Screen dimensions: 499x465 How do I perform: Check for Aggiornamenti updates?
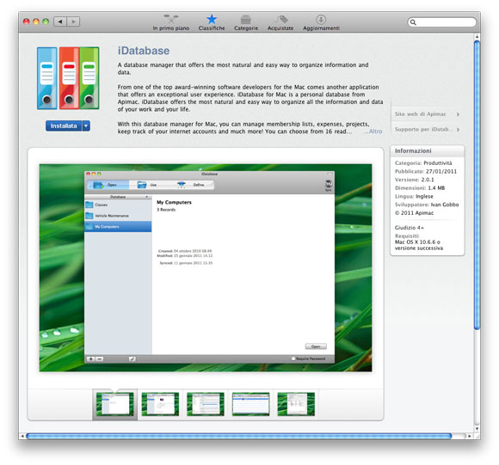tap(321, 23)
